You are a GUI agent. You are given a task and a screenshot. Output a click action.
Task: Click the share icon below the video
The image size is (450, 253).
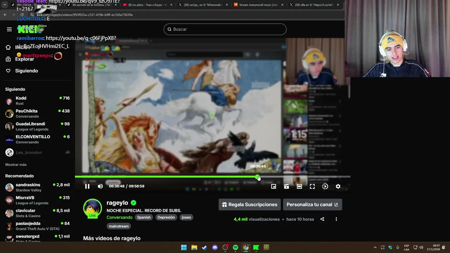322,219
